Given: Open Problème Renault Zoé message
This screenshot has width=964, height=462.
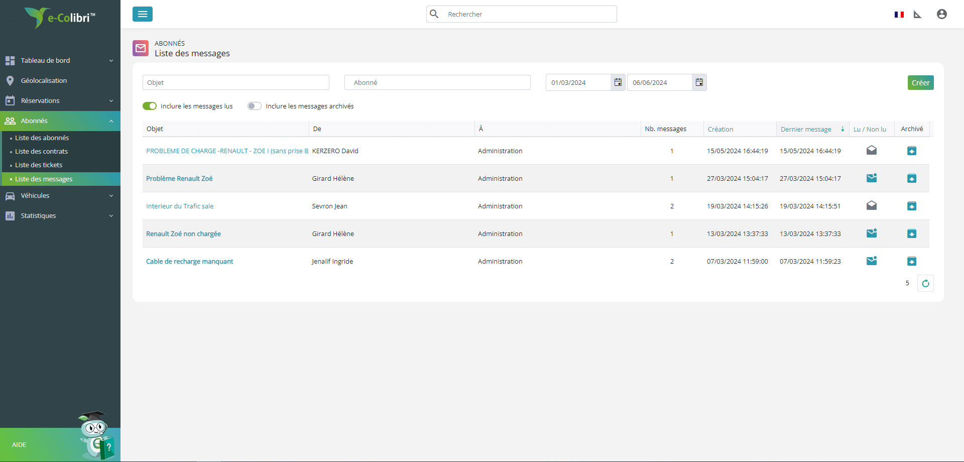Looking at the screenshot, I should [179, 178].
